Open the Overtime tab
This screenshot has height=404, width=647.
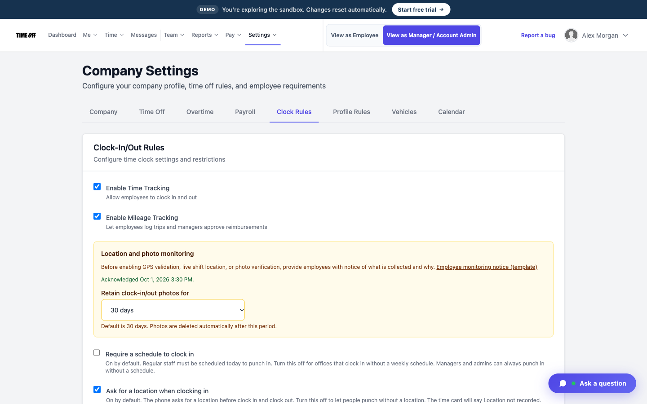click(x=200, y=112)
